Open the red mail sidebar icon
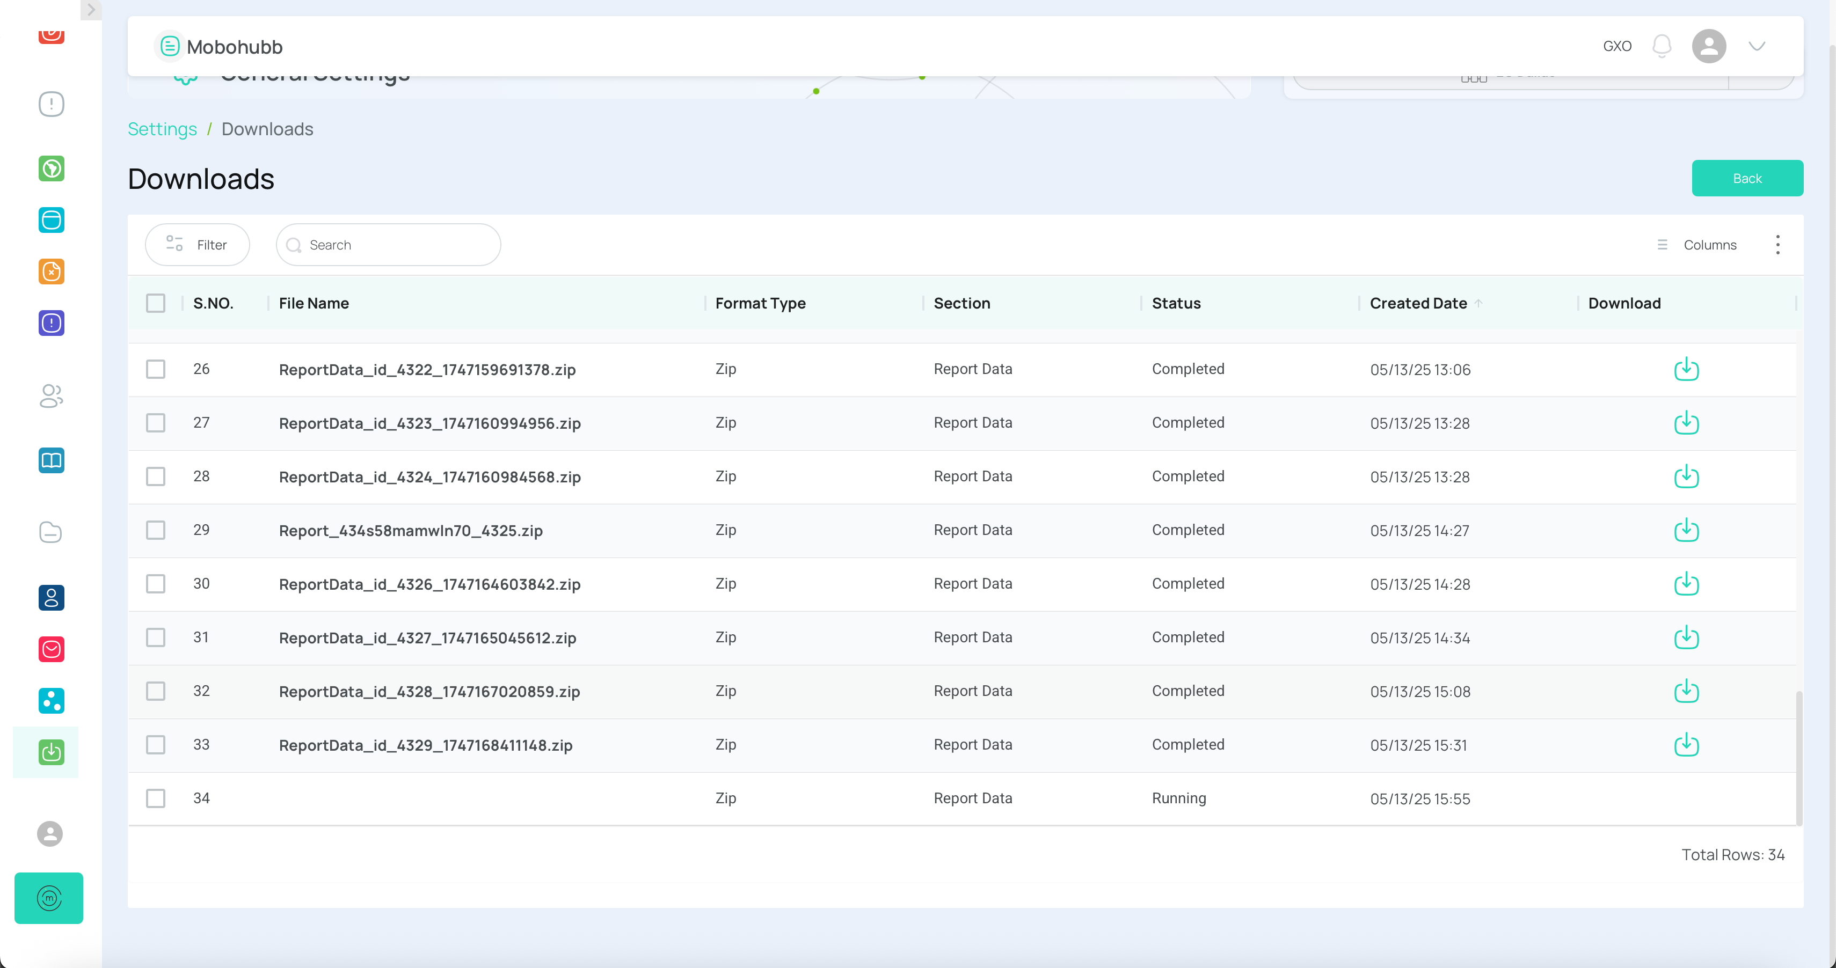This screenshot has width=1836, height=968. (x=52, y=649)
